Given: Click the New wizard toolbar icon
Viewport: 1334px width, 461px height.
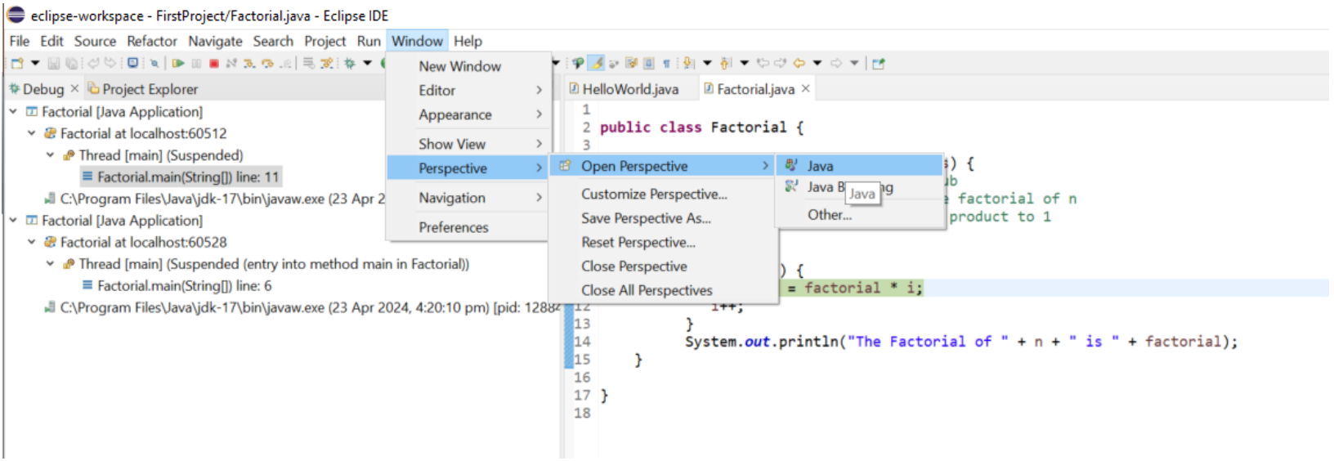Looking at the screenshot, I should (17, 63).
